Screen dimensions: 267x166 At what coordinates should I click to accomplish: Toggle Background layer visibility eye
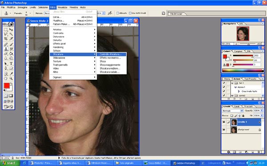[224, 130]
